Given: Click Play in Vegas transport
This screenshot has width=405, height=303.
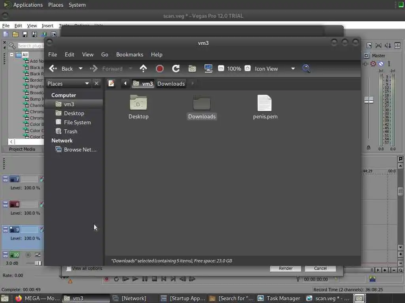Looking at the screenshot, I should tap(135, 279).
